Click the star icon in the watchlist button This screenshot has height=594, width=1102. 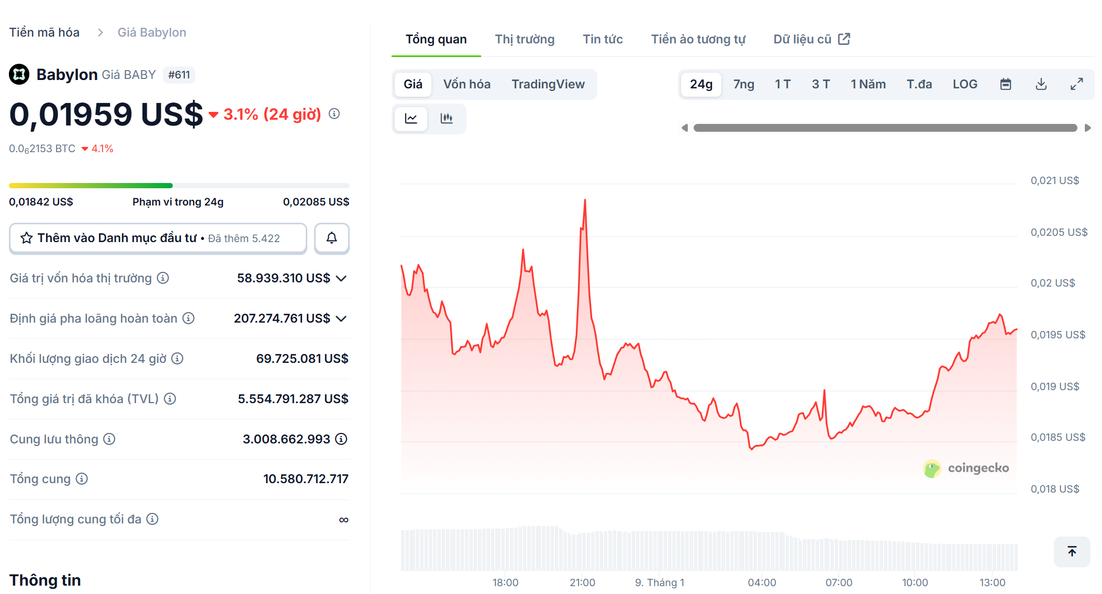tap(26, 238)
